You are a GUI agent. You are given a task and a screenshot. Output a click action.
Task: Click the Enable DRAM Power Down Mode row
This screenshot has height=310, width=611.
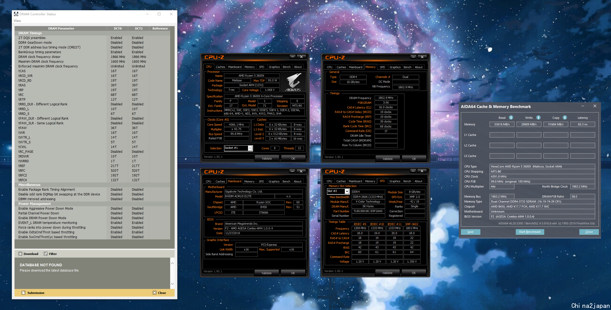[92, 218]
